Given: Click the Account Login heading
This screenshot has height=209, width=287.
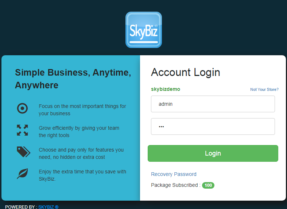Looking at the screenshot, I should pyautogui.click(x=185, y=72).
